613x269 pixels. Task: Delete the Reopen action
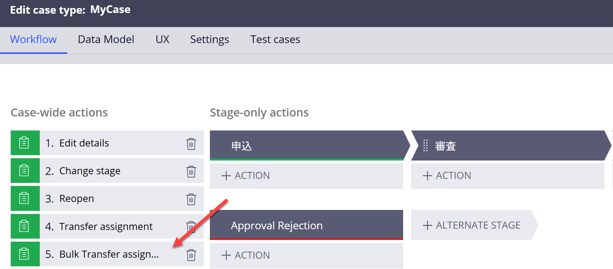191,199
